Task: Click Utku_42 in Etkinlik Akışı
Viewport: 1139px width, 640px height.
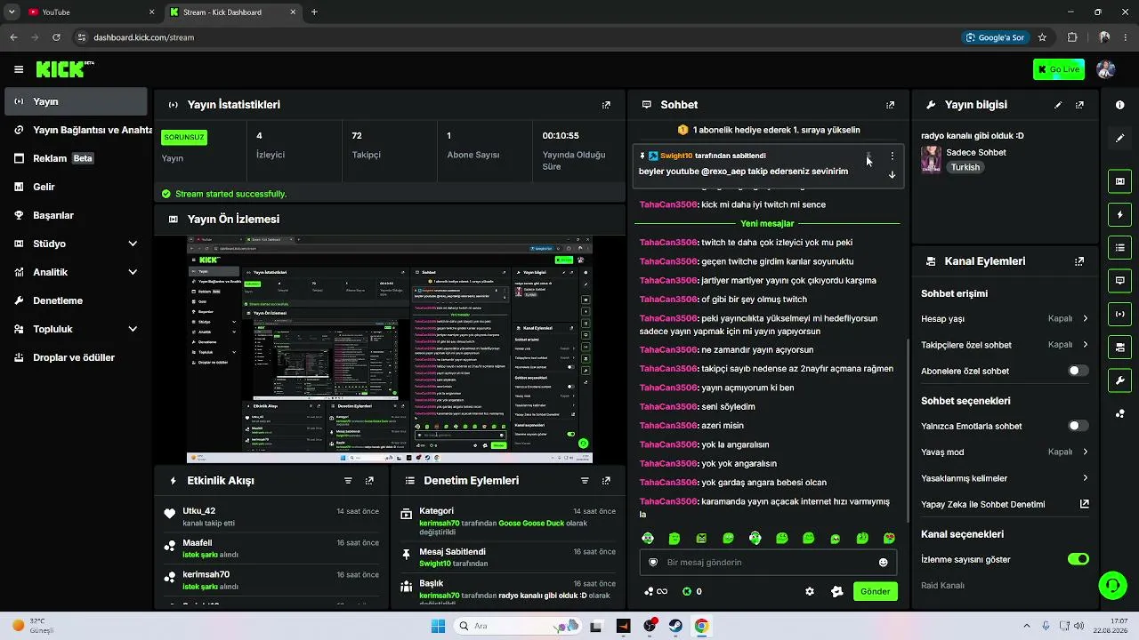Action: pos(199,511)
